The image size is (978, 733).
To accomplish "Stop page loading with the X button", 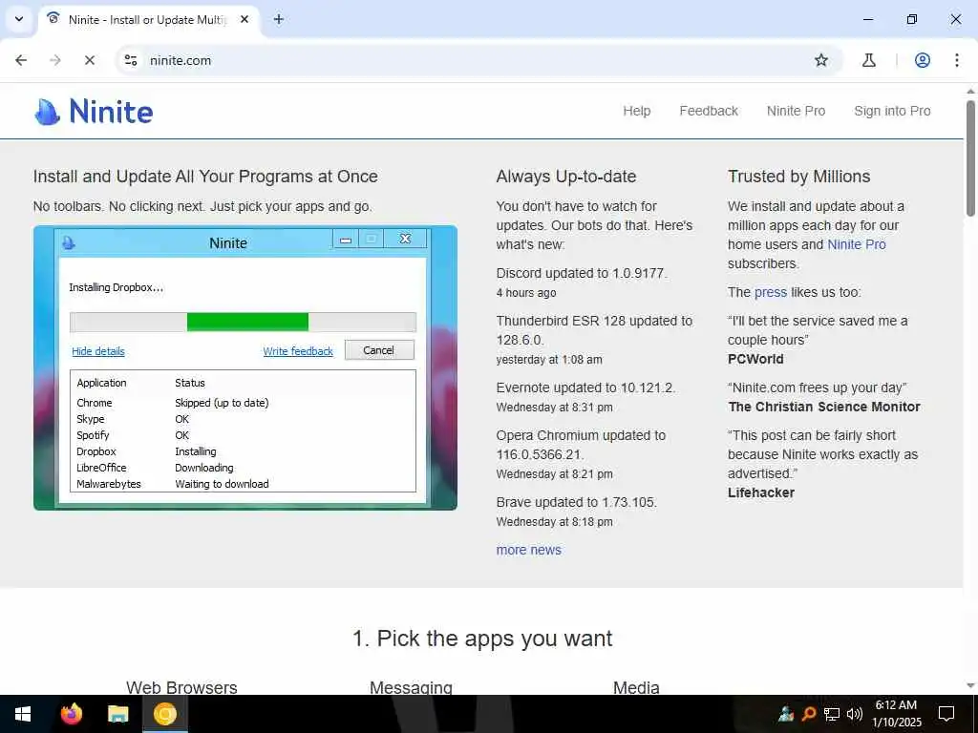I will click(x=90, y=60).
